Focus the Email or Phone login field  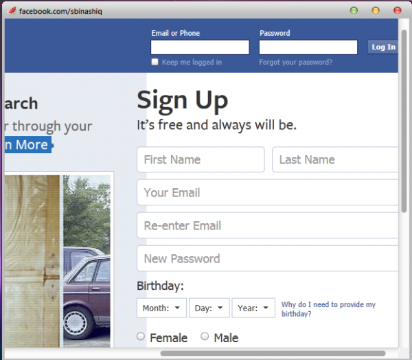coord(200,47)
